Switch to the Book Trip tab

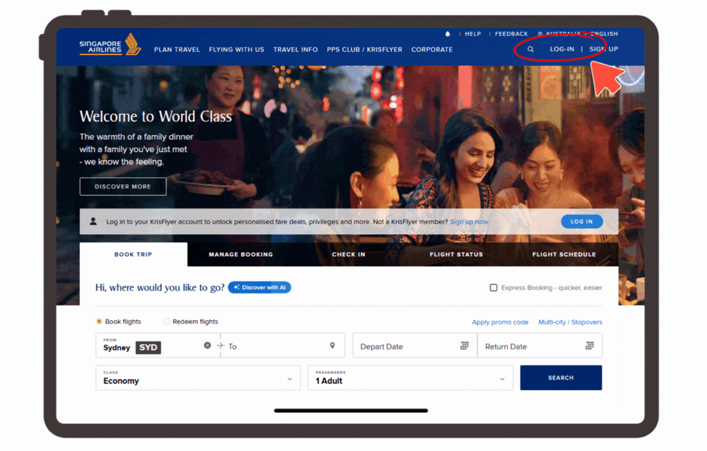click(134, 254)
